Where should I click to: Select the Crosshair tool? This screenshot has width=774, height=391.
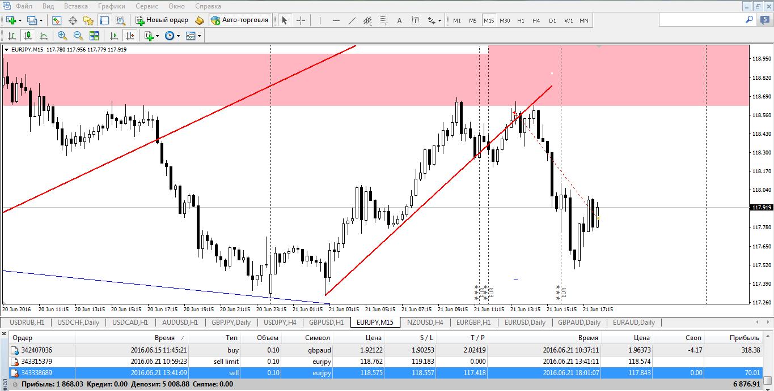tap(301, 20)
